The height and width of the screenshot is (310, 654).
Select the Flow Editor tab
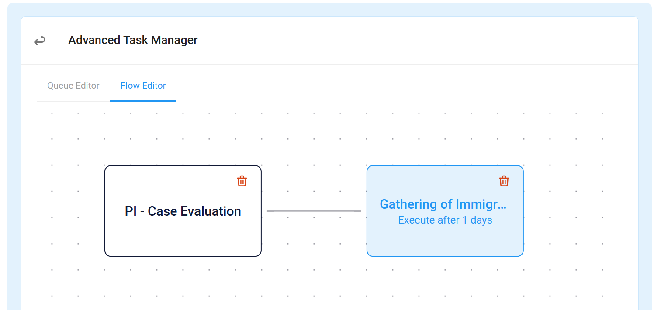(143, 86)
